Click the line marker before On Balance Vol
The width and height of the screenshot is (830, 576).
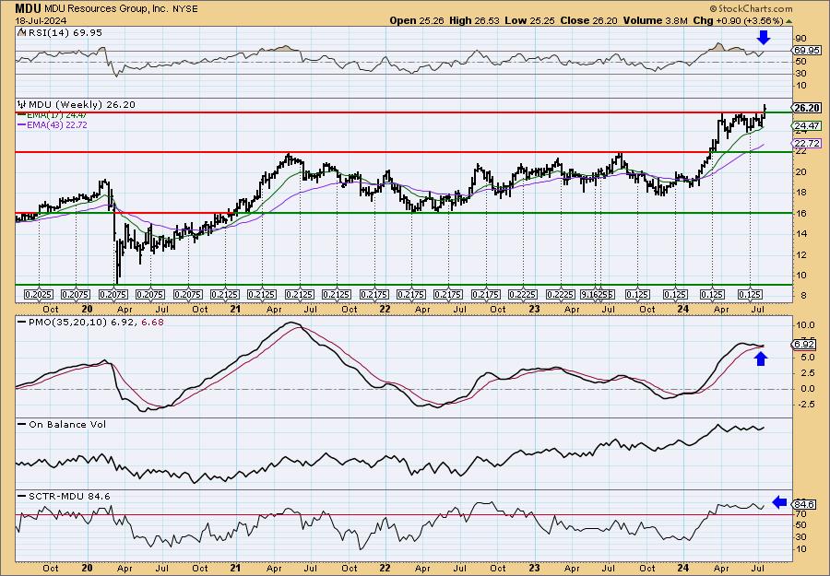pyautogui.click(x=22, y=424)
